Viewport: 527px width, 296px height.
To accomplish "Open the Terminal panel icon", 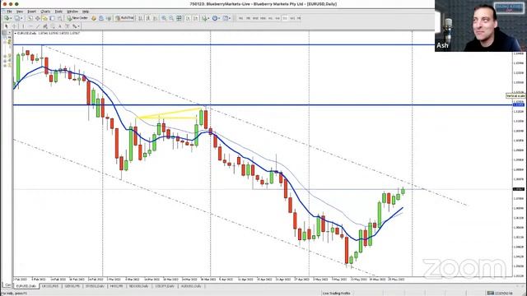I will click(52, 18).
